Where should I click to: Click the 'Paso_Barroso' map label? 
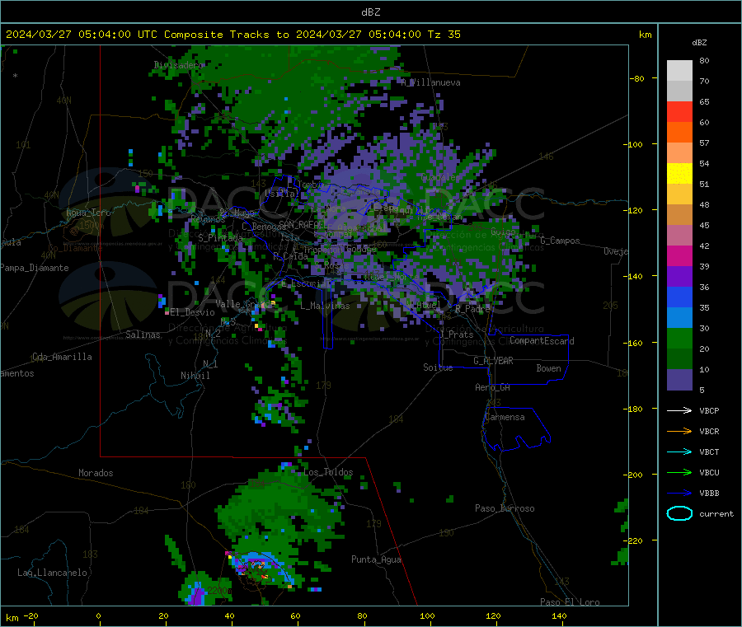point(505,508)
